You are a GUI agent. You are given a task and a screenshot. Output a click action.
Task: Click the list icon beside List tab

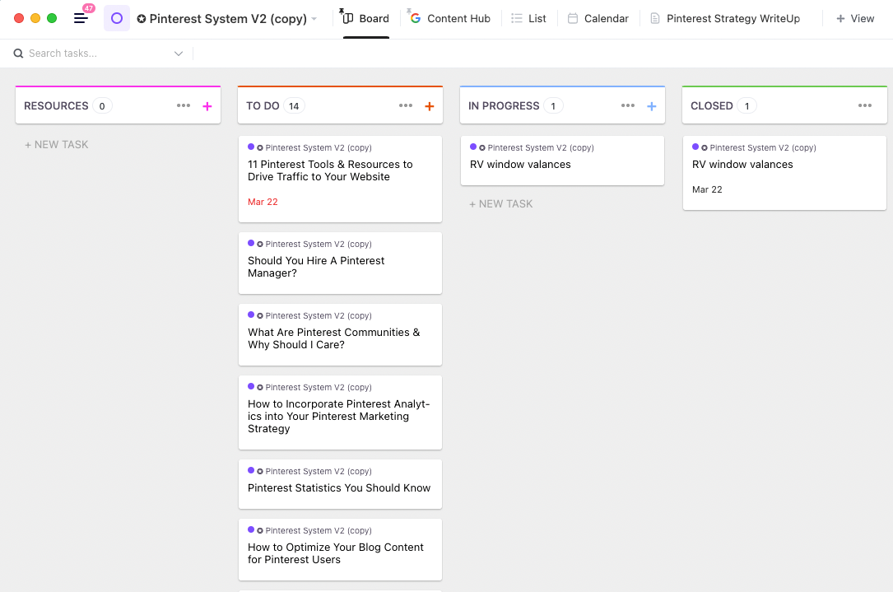(x=517, y=19)
